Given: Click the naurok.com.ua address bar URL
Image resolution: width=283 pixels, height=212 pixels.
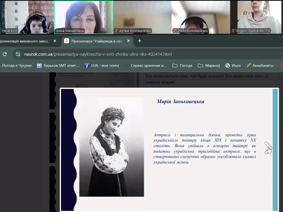Looking at the screenshot, I should (98, 54).
